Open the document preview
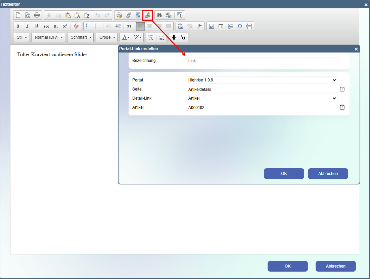 pyautogui.click(x=28, y=15)
